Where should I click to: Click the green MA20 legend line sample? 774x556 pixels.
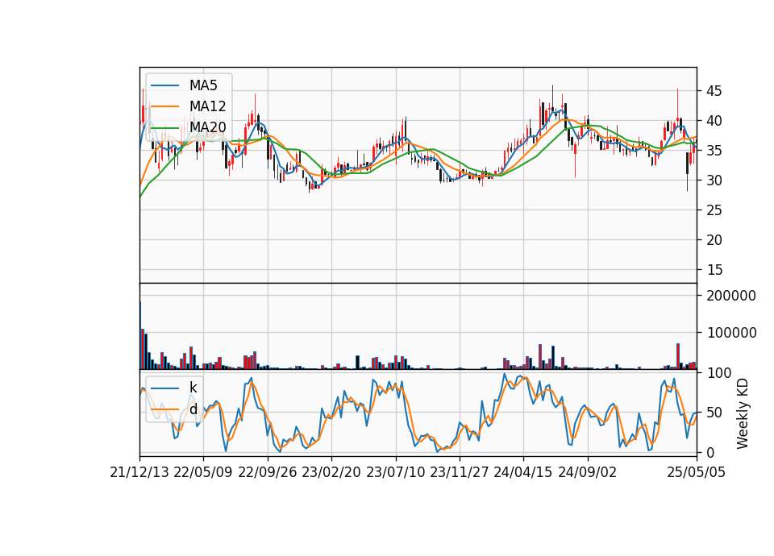164,127
